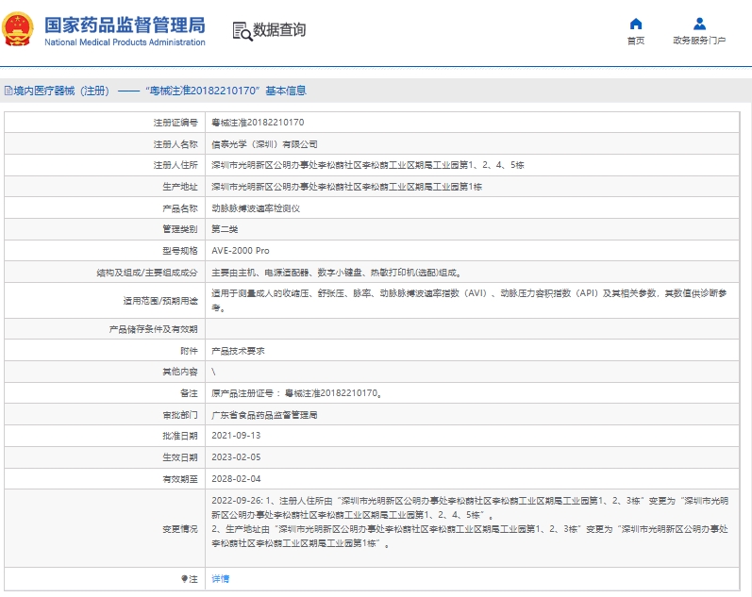Viewport: 752px width, 597px height.
Task: Click the 批准日期 row label
Action: [x=180, y=436]
